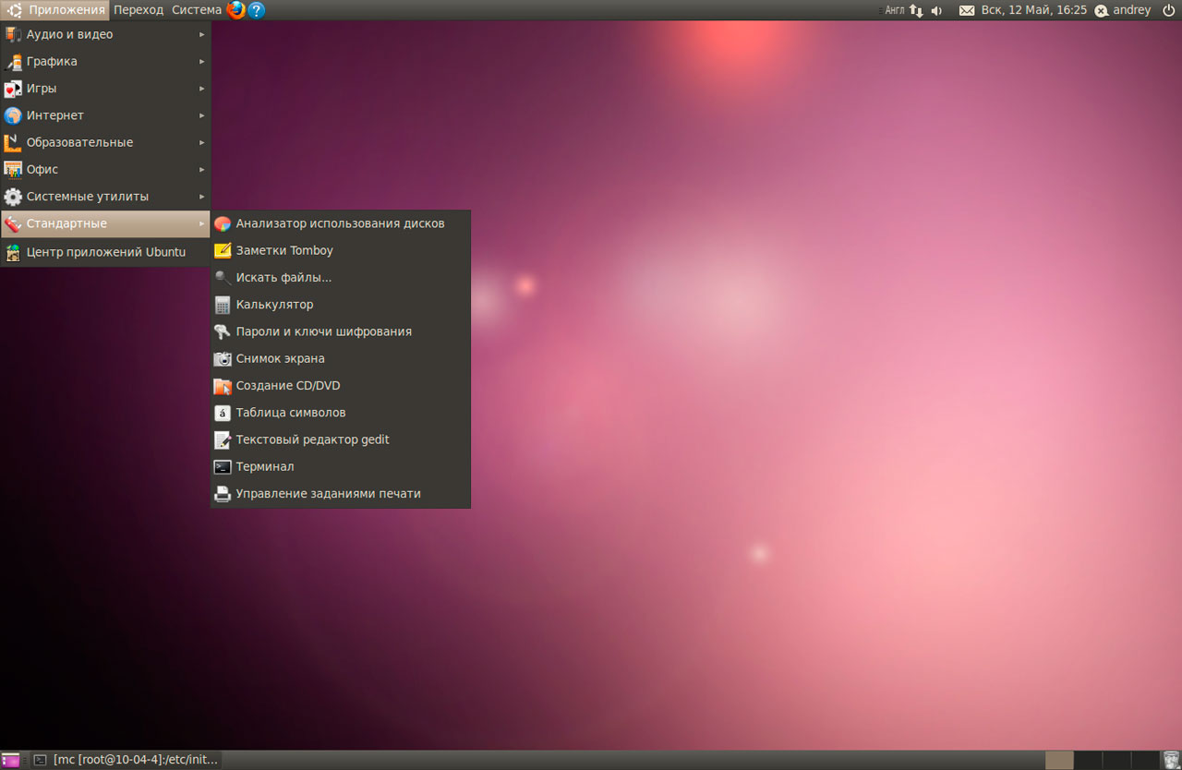1182x770 pixels.
Task: Click the show desktop icon at bottom left
Action: point(10,760)
